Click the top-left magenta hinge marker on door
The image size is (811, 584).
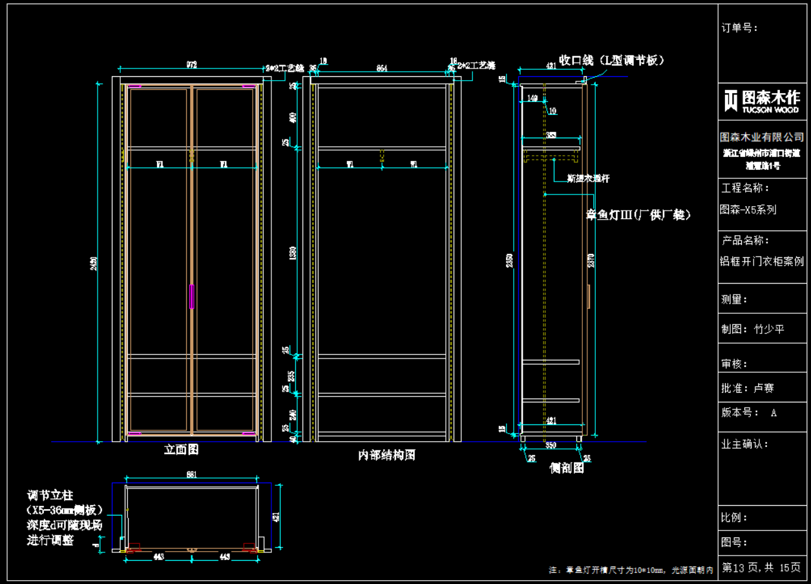point(135,85)
